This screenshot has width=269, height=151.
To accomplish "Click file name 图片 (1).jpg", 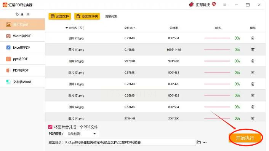I will coord(76,38).
